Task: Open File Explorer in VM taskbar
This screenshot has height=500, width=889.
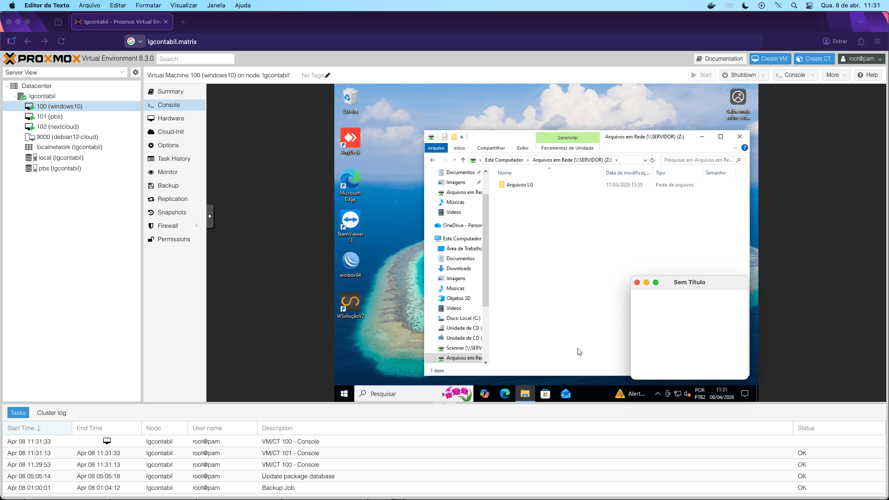Action: click(x=525, y=394)
